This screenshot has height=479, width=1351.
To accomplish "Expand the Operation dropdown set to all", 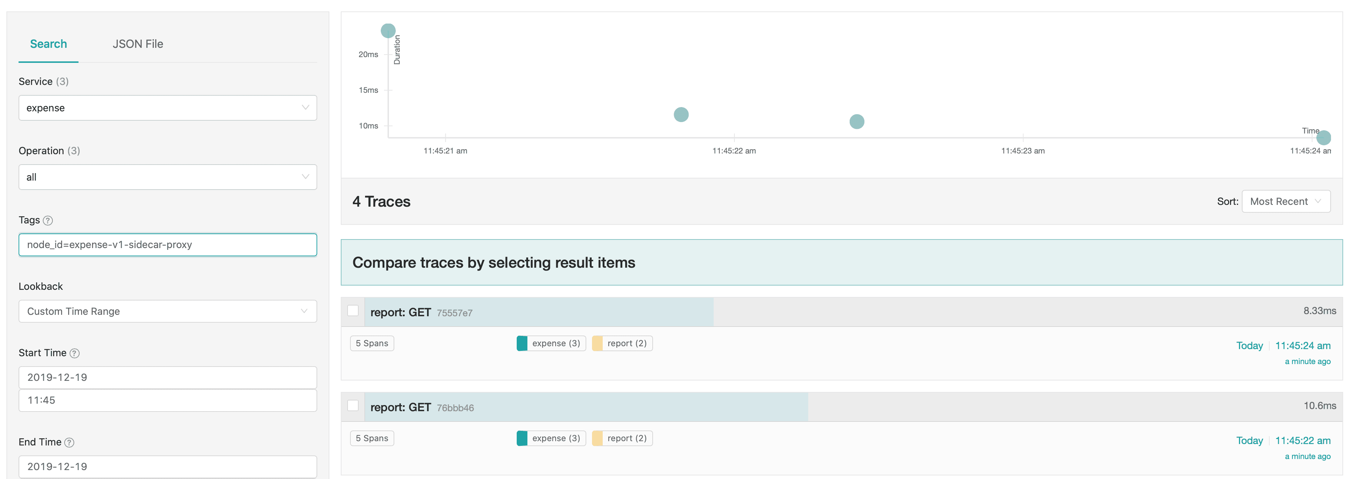I will point(167,177).
